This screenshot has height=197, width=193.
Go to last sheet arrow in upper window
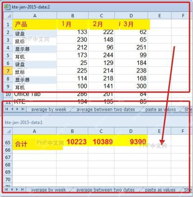[x=23, y=109]
